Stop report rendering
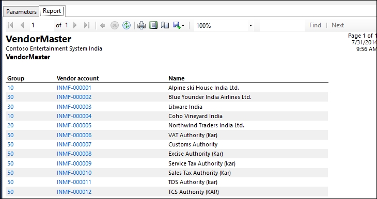 pyautogui.click(x=115, y=25)
